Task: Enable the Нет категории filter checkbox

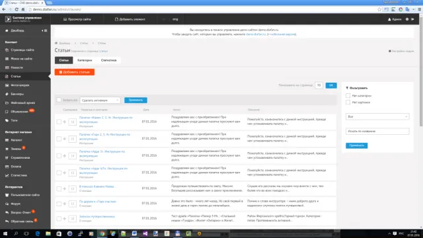Action: pos(348,95)
